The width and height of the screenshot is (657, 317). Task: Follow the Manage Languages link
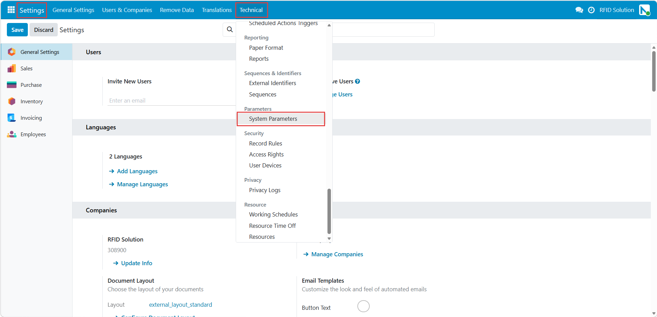click(x=142, y=184)
